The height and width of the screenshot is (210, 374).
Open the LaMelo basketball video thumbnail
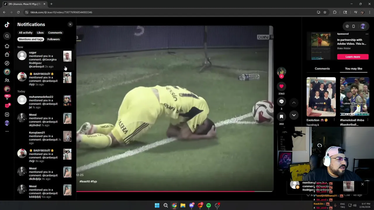point(355,97)
